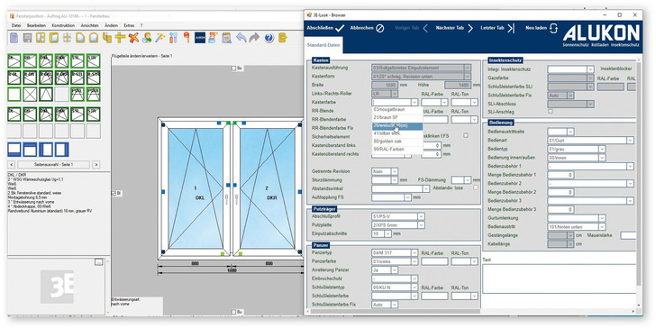Screen dimensions: 656x329
Task: Click the tools wrench icon in toolbar
Action: tap(173, 38)
